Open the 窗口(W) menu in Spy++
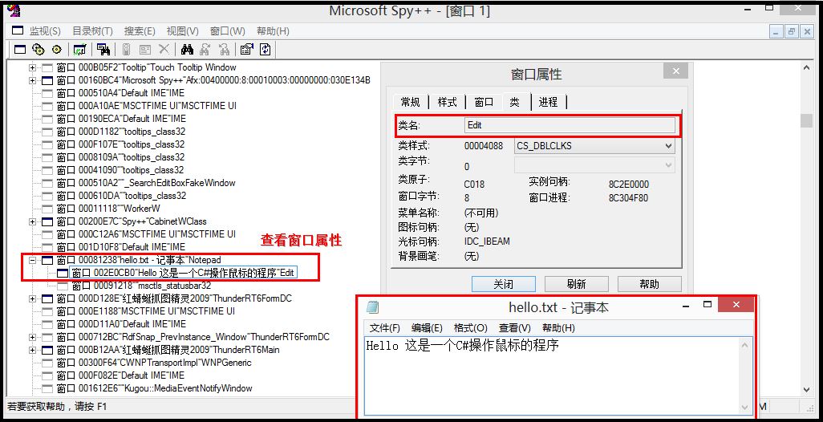This screenshot has height=422, width=823. pyautogui.click(x=227, y=31)
